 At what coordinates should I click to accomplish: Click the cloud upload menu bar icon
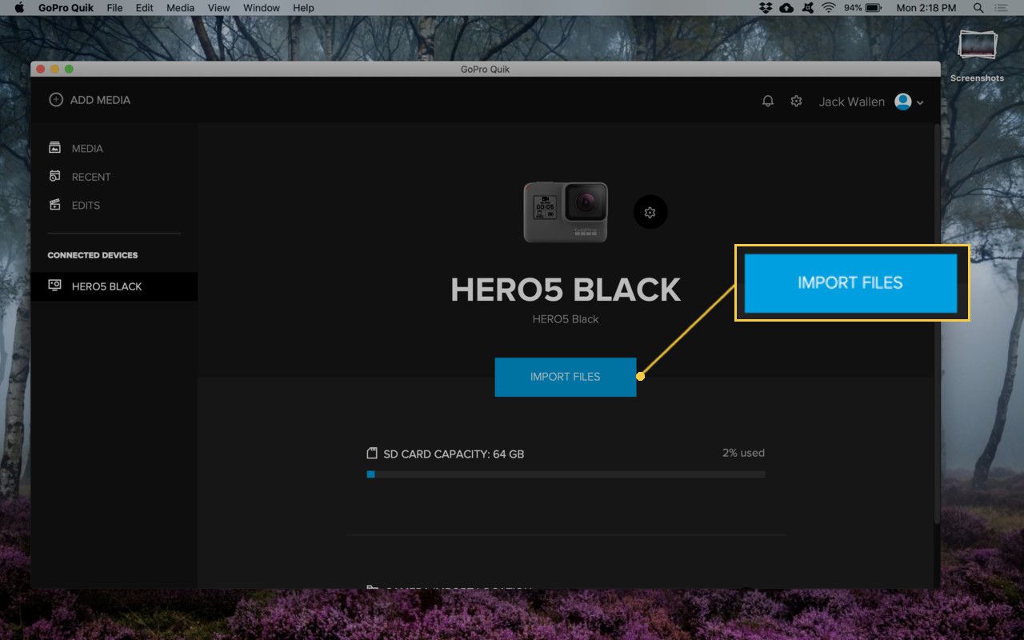click(787, 8)
